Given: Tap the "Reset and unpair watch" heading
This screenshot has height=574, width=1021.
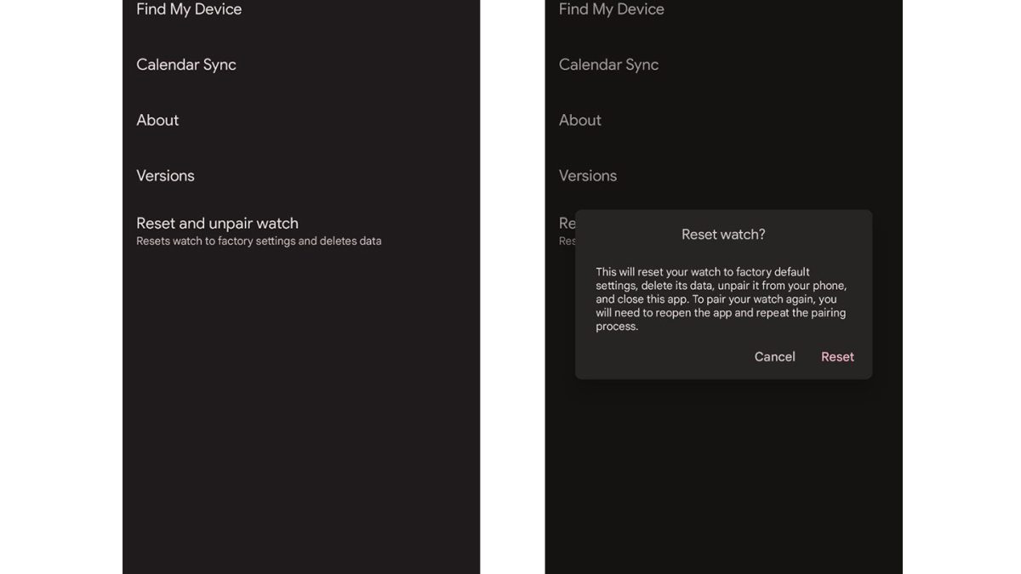Looking at the screenshot, I should (x=217, y=224).
